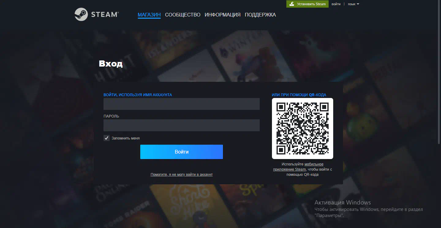
Task: Focus the account name input field
Action: [182, 104]
